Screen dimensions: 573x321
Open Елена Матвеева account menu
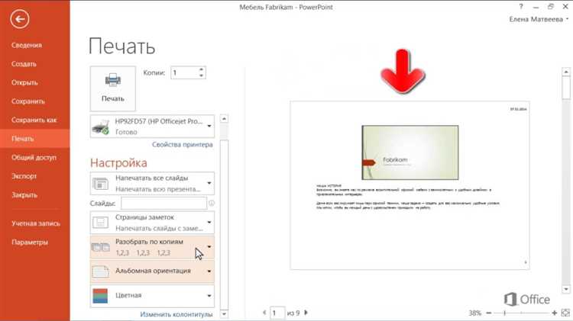pyautogui.click(x=539, y=19)
